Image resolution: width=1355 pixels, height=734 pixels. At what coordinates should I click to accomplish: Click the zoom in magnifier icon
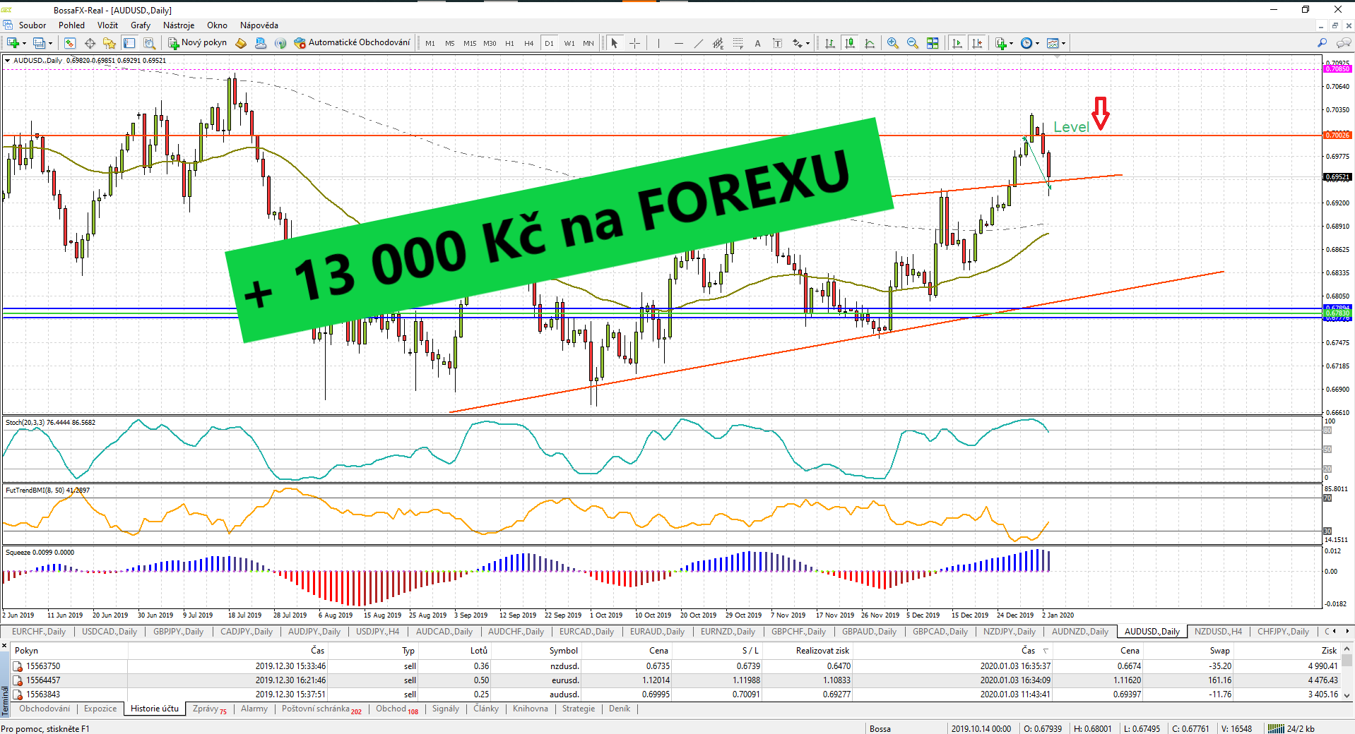click(893, 43)
